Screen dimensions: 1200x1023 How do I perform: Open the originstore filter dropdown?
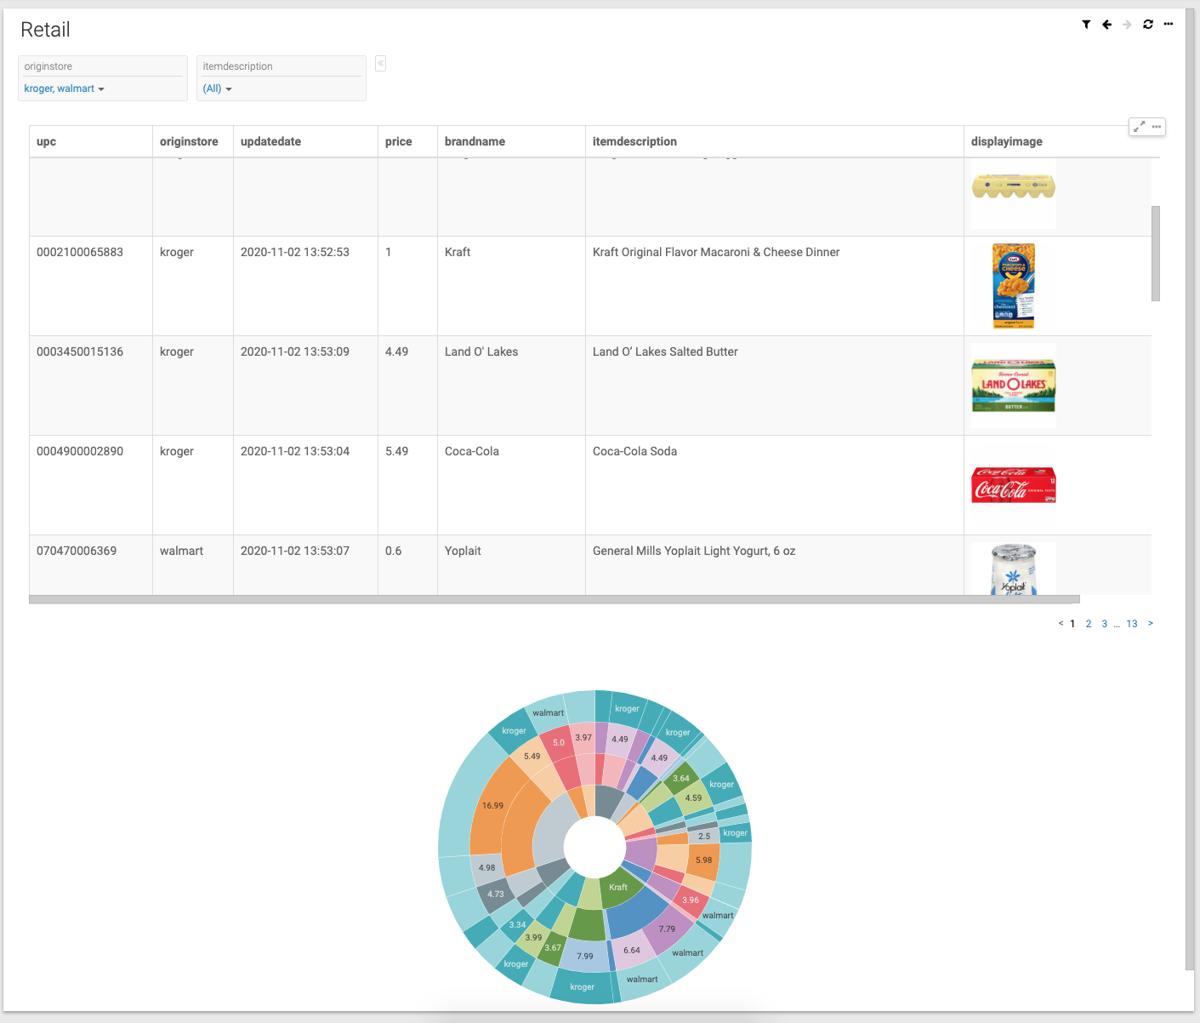tap(65, 89)
